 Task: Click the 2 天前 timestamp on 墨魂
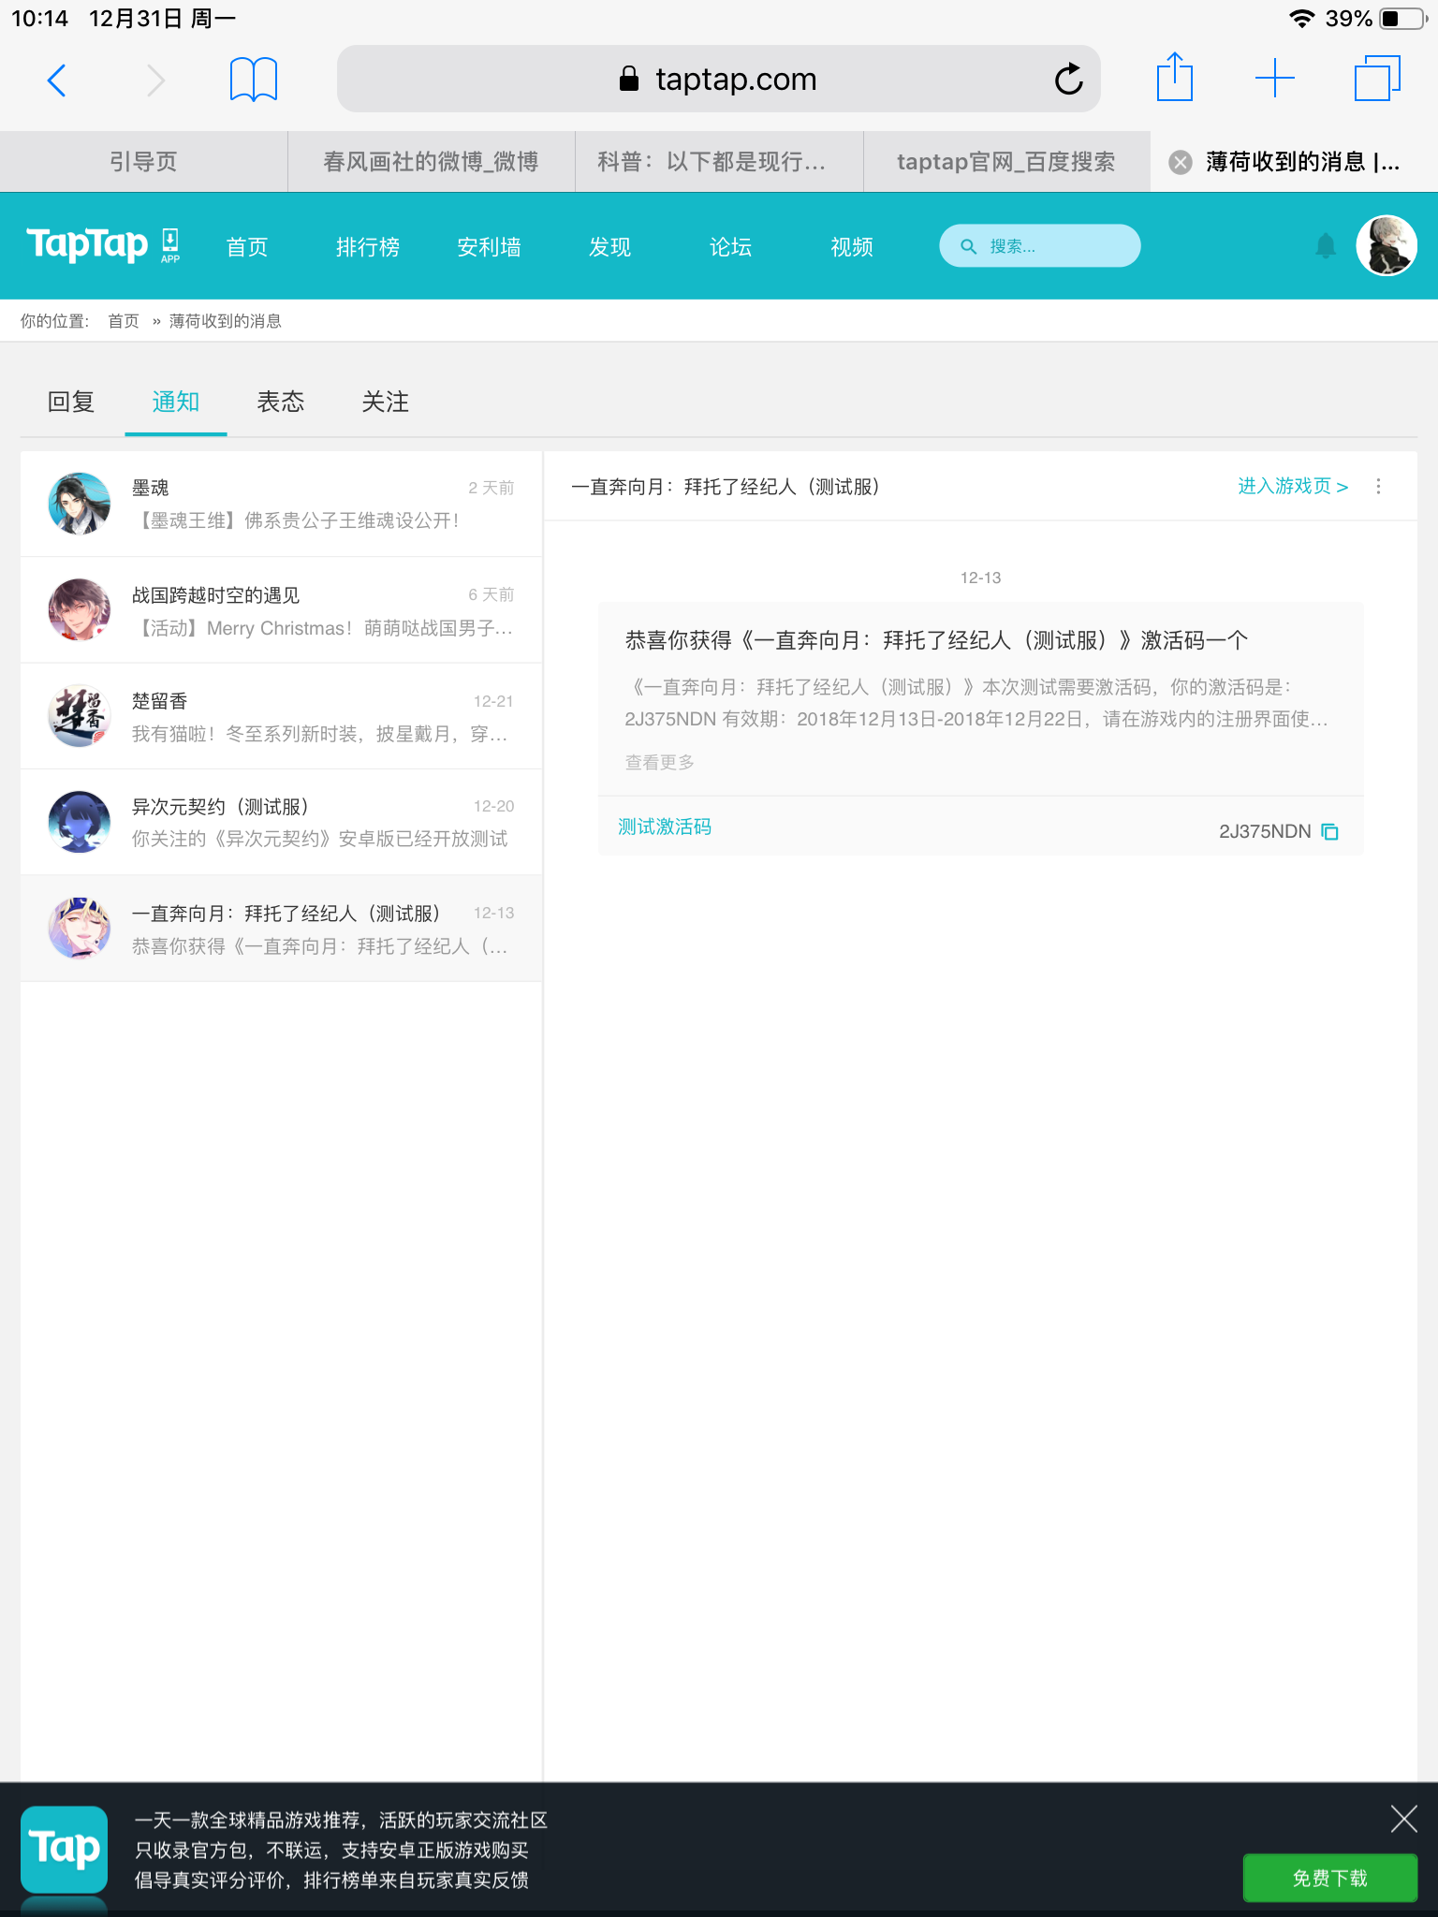(x=491, y=488)
